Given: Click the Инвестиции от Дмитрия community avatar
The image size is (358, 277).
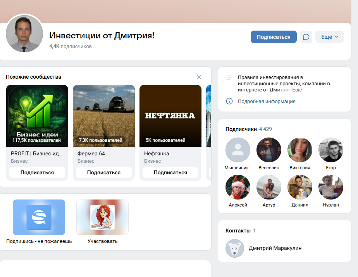Looking at the screenshot, I should (x=24, y=34).
